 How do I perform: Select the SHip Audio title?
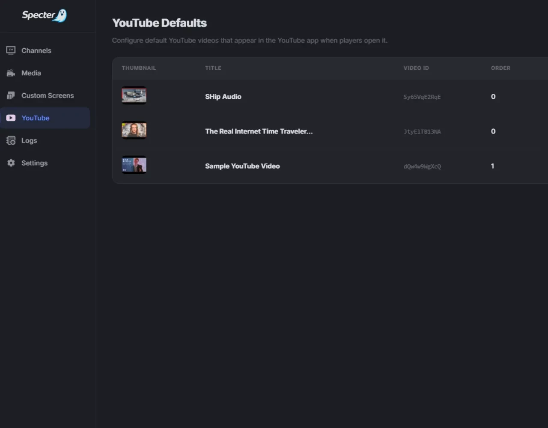tap(223, 97)
